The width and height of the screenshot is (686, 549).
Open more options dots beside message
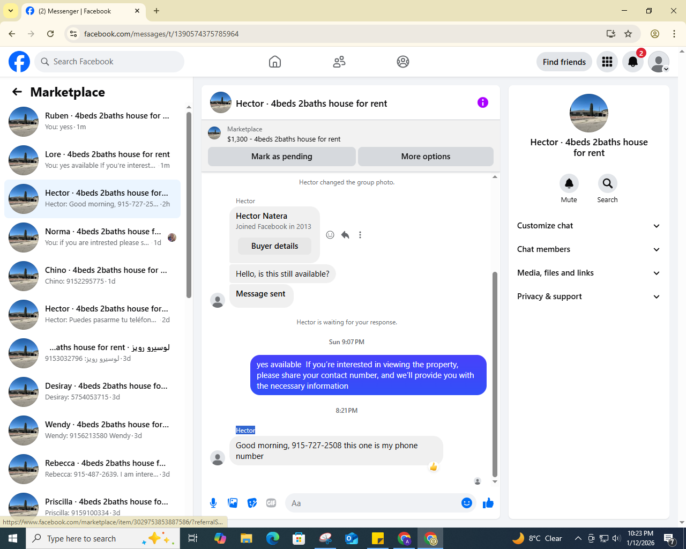[x=360, y=235]
